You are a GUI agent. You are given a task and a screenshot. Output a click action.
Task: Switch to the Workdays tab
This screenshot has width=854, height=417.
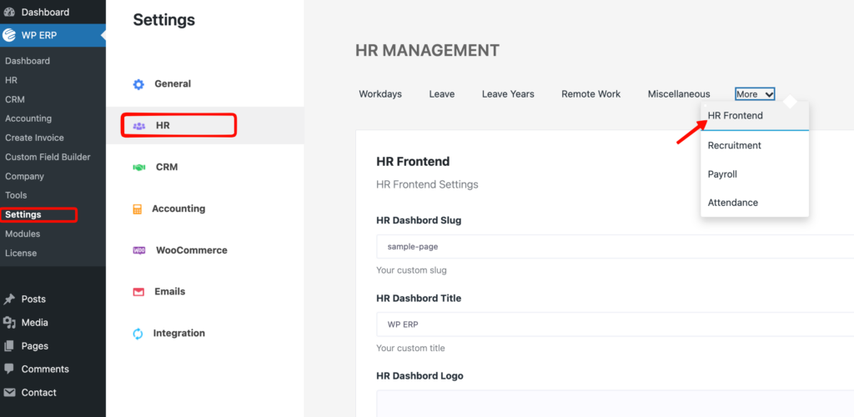(x=380, y=94)
